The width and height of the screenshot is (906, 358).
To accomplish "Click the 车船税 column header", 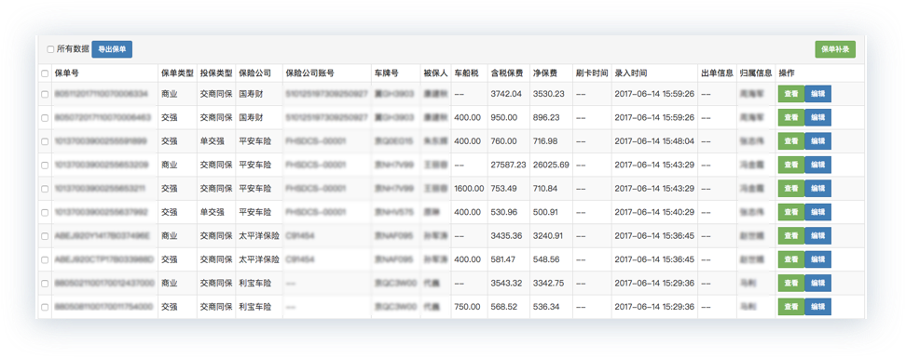I will (x=466, y=73).
